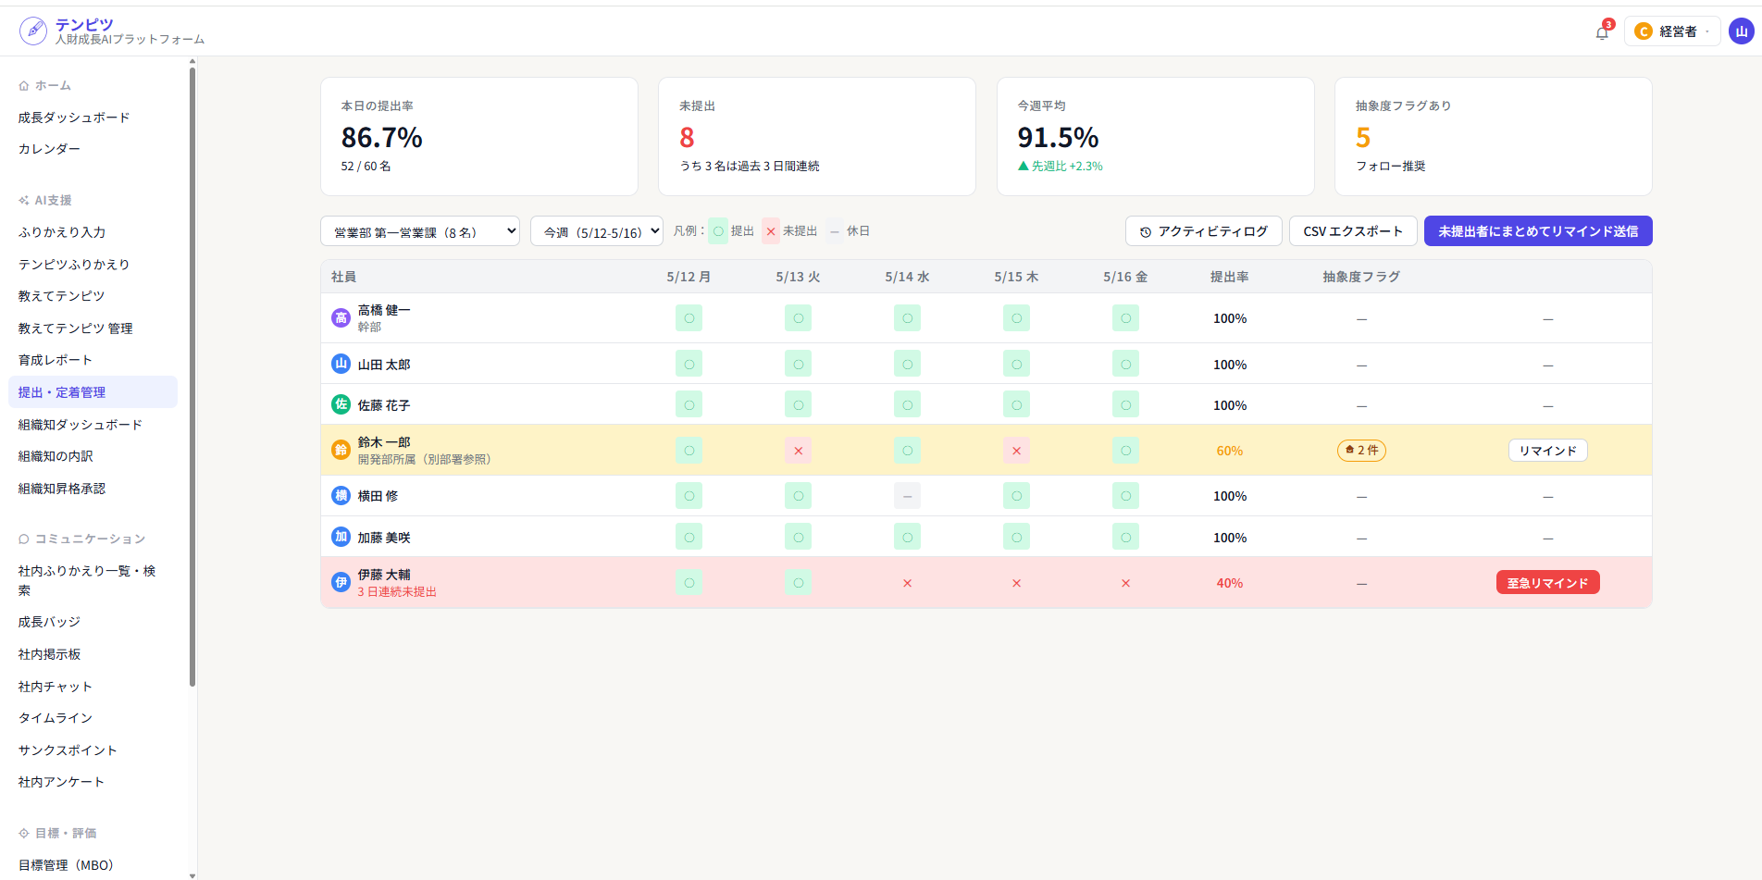
Task: Open アクティビティログ
Action: point(1203,231)
